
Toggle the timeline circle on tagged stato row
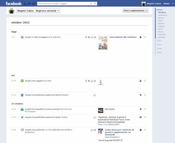[x=145, y=81]
